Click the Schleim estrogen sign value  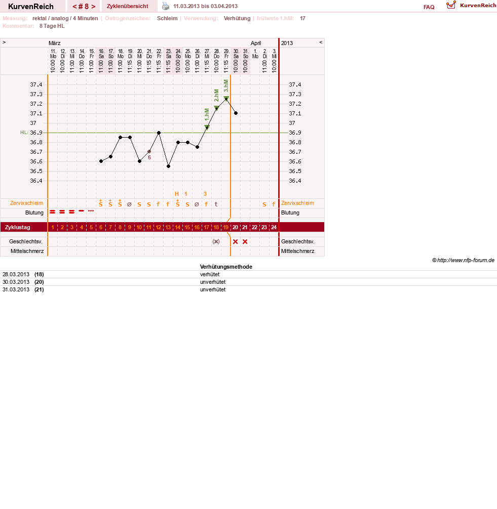coord(167,19)
